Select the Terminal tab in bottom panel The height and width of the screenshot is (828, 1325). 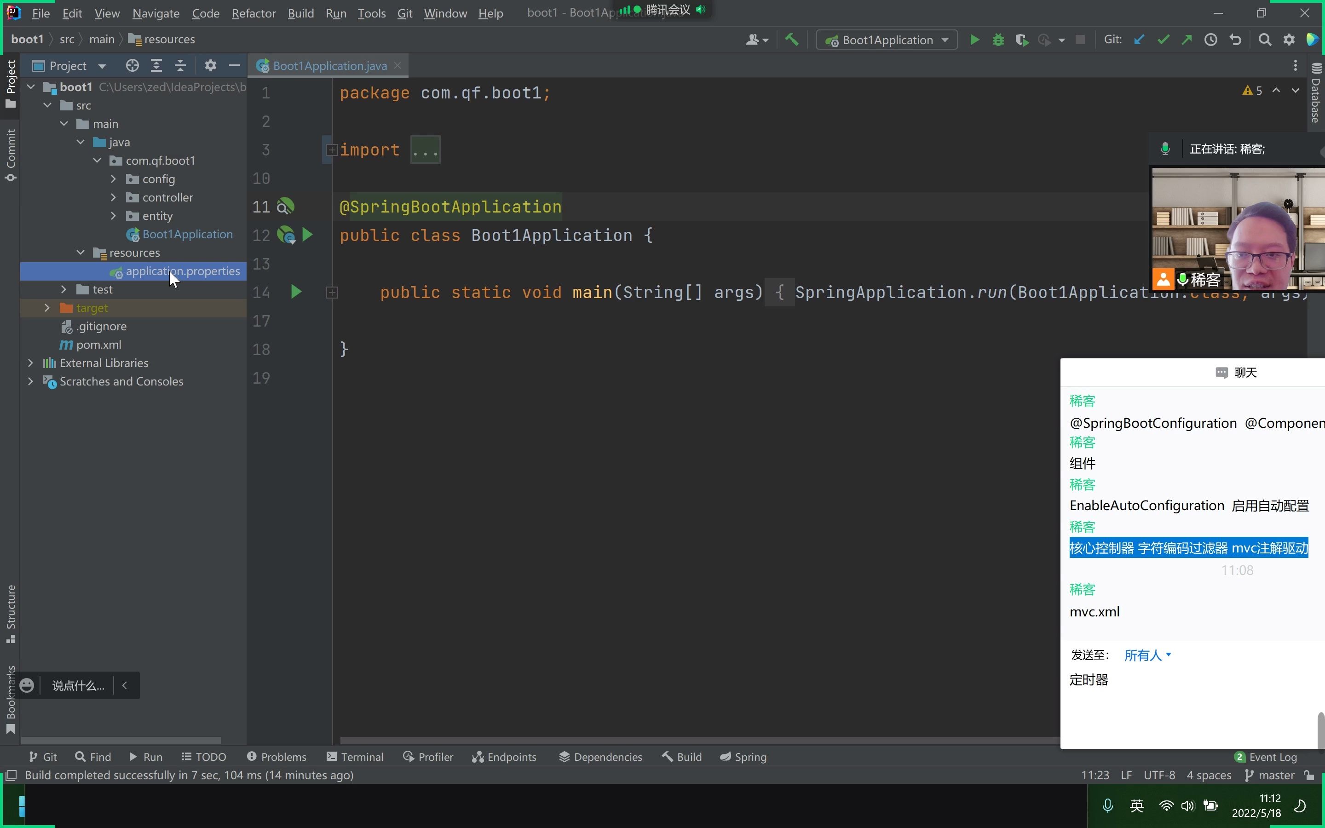(361, 756)
